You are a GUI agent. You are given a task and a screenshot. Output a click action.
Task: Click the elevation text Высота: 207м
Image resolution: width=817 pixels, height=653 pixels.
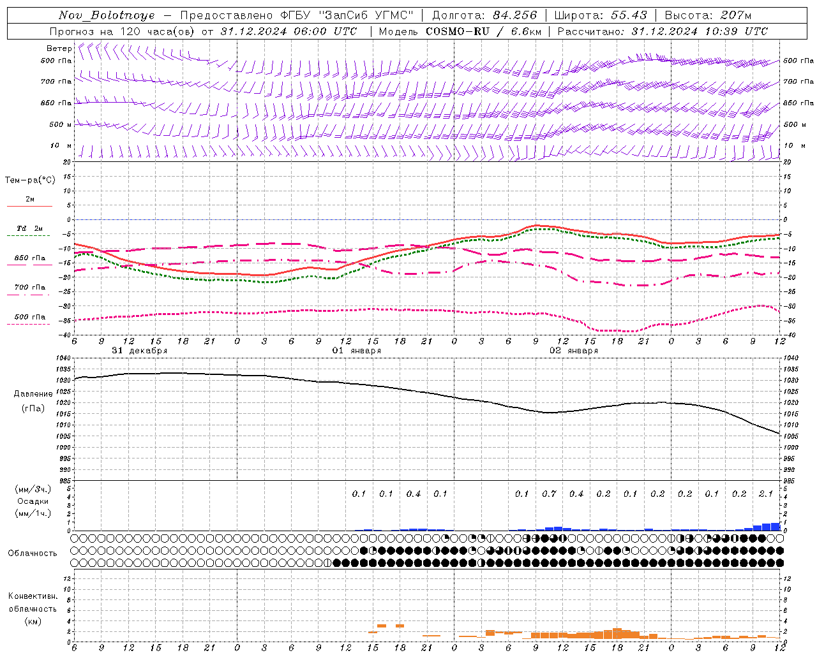pos(708,15)
